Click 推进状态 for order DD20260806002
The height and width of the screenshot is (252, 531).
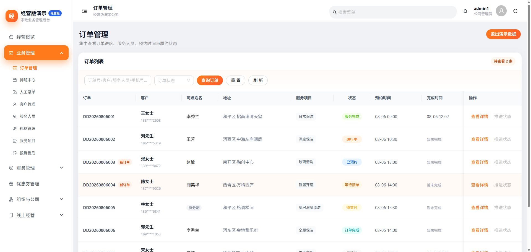503,139
